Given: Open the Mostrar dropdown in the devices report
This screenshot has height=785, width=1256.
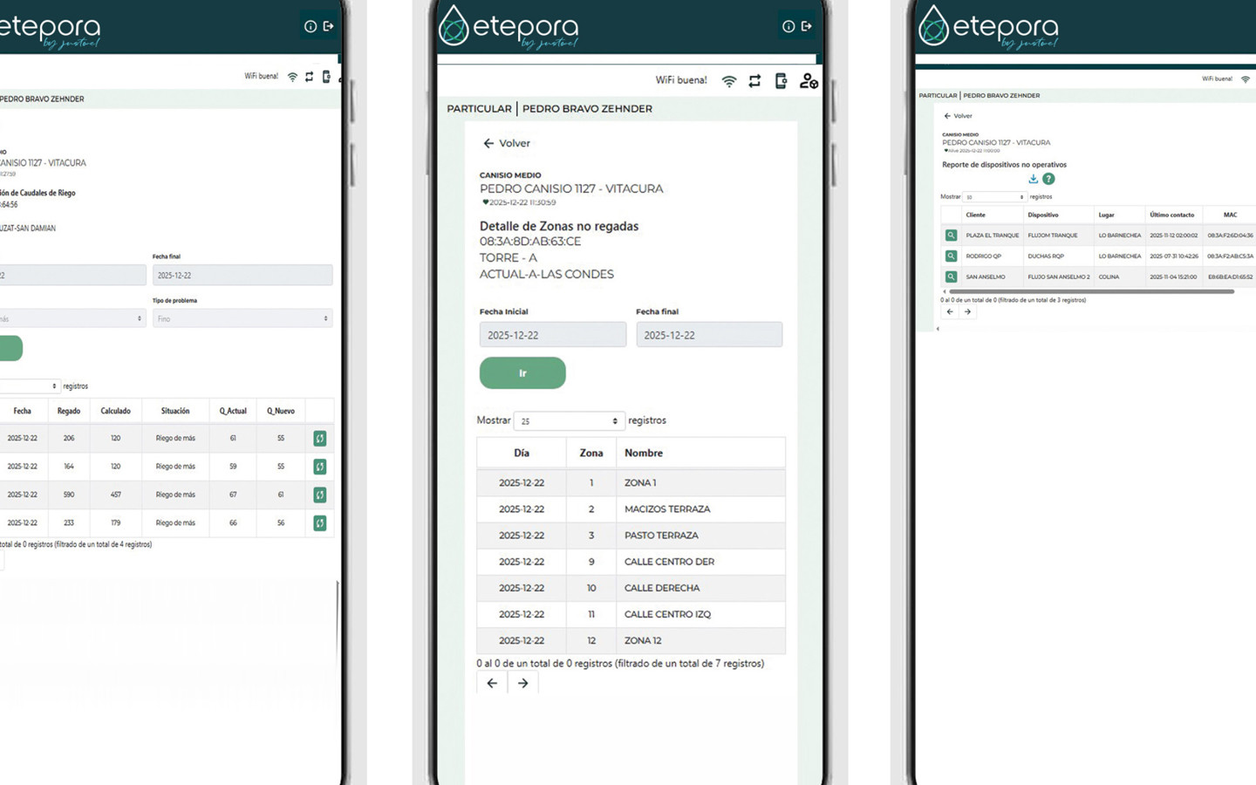Looking at the screenshot, I should [994, 197].
